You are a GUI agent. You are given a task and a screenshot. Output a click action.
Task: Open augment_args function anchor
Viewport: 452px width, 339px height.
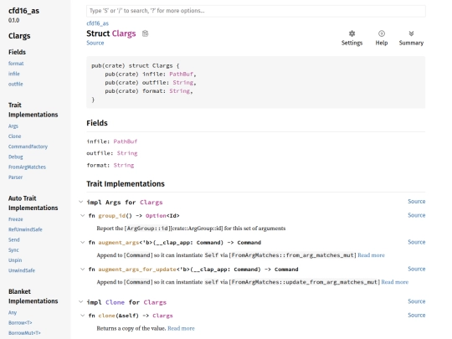tap(119, 243)
